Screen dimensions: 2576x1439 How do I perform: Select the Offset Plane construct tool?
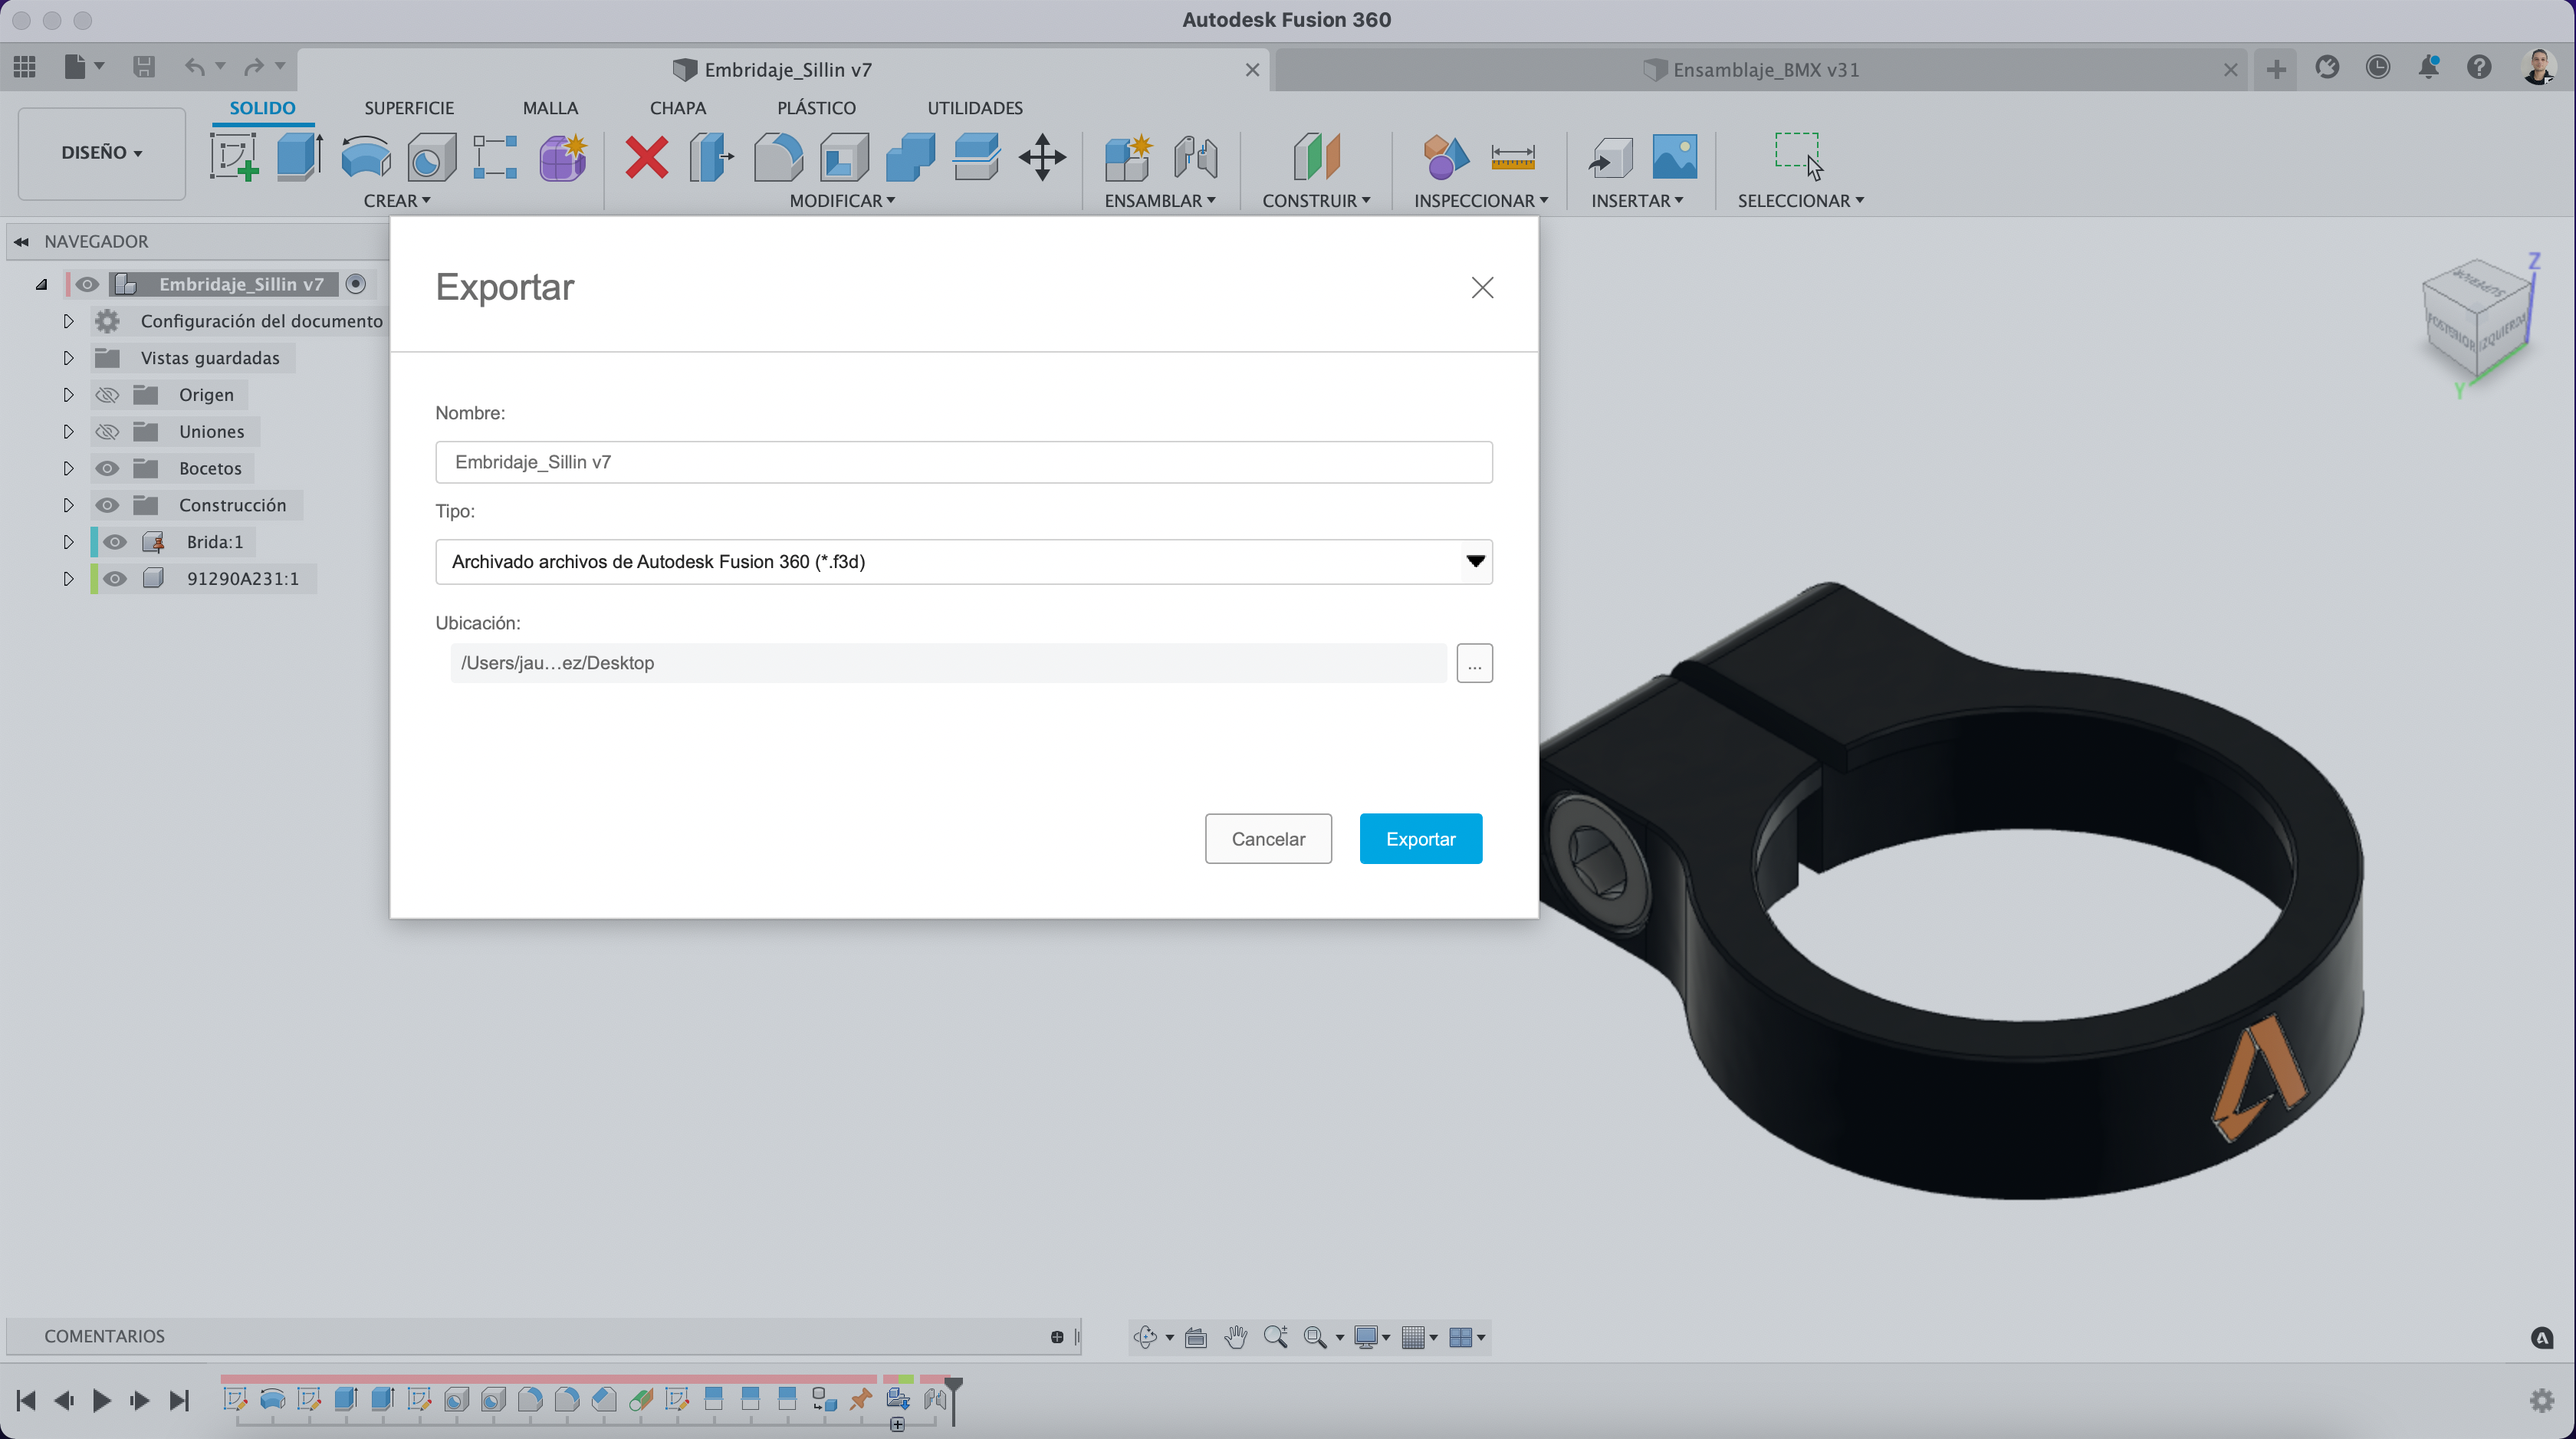pyautogui.click(x=1316, y=157)
